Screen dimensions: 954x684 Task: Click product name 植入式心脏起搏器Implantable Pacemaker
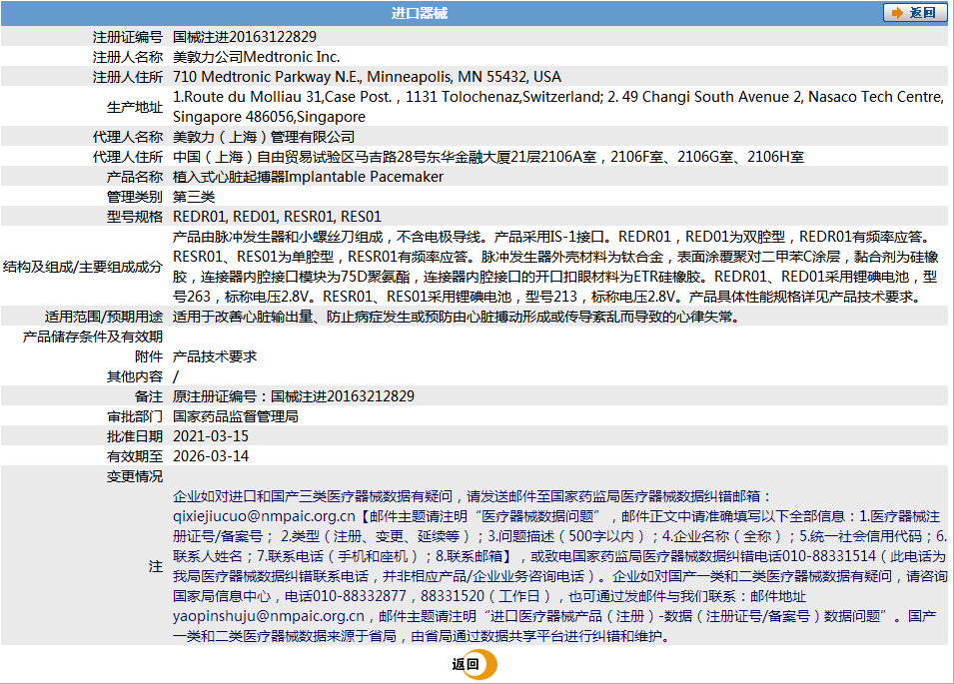tap(308, 177)
